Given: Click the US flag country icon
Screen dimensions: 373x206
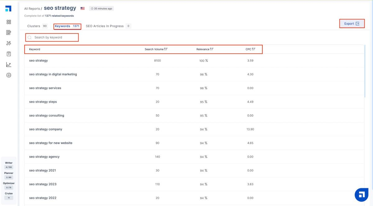Looking at the screenshot, I should (x=82, y=8).
